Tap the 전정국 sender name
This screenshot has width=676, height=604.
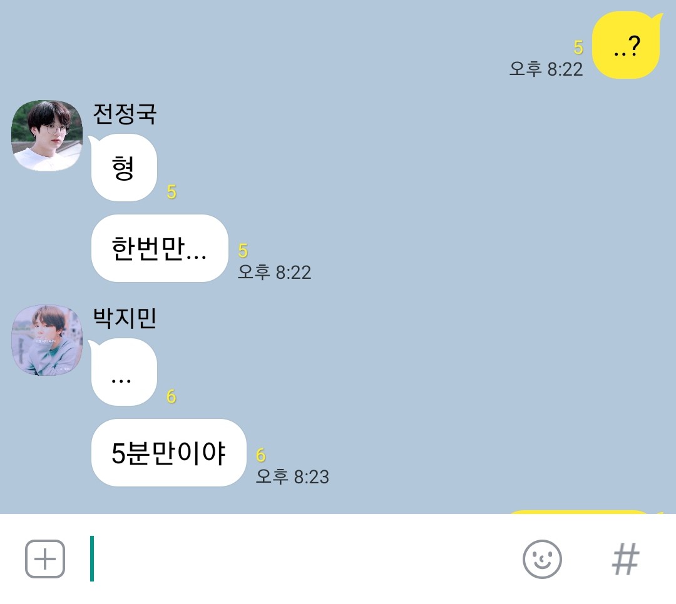[125, 114]
